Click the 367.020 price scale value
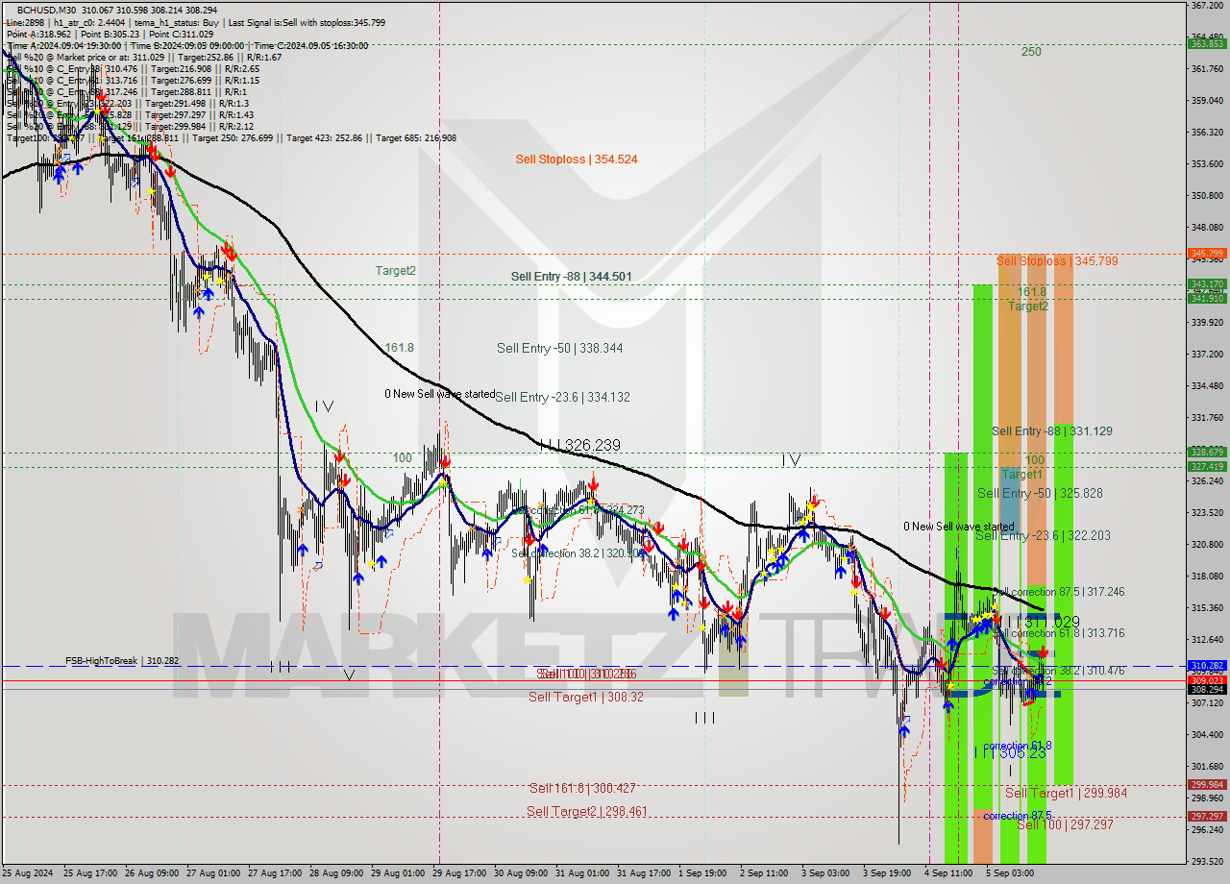Screen dimensions: 1230x884 point(1206,6)
